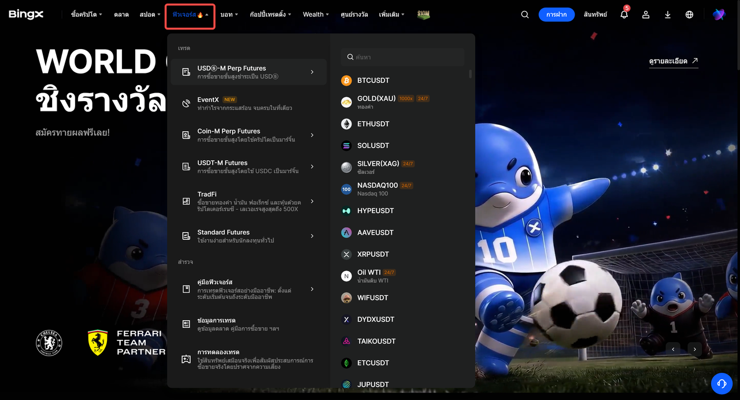Select the XRPUSDT icon
Screen dimensions: 740x400
pyautogui.click(x=346, y=254)
